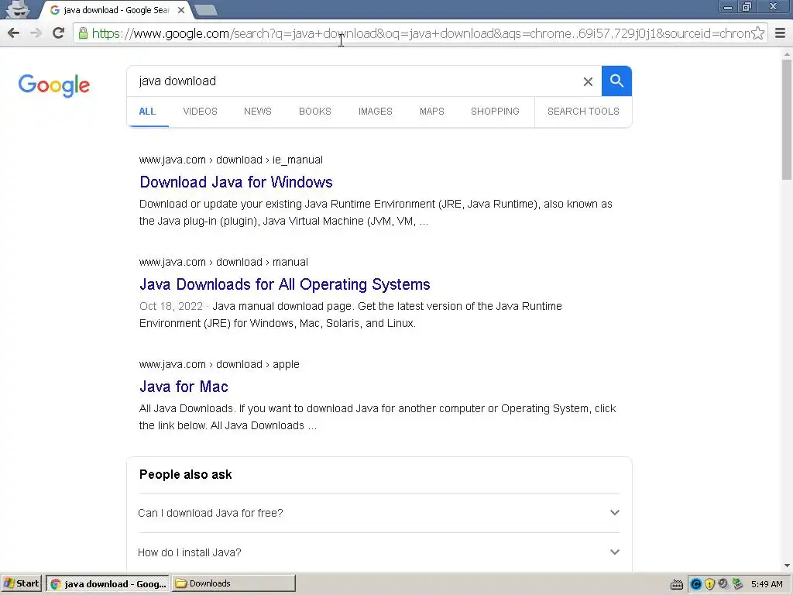Image resolution: width=793 pixels, height=595 pixels.
Task: Open the Download Java for Windows result
Action: (x=236, y=182)
